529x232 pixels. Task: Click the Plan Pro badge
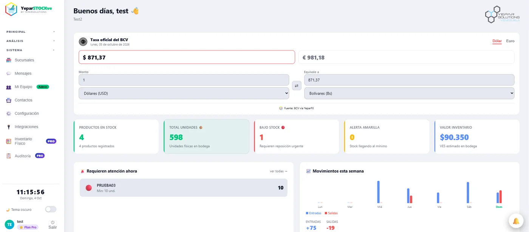[28, 227]
